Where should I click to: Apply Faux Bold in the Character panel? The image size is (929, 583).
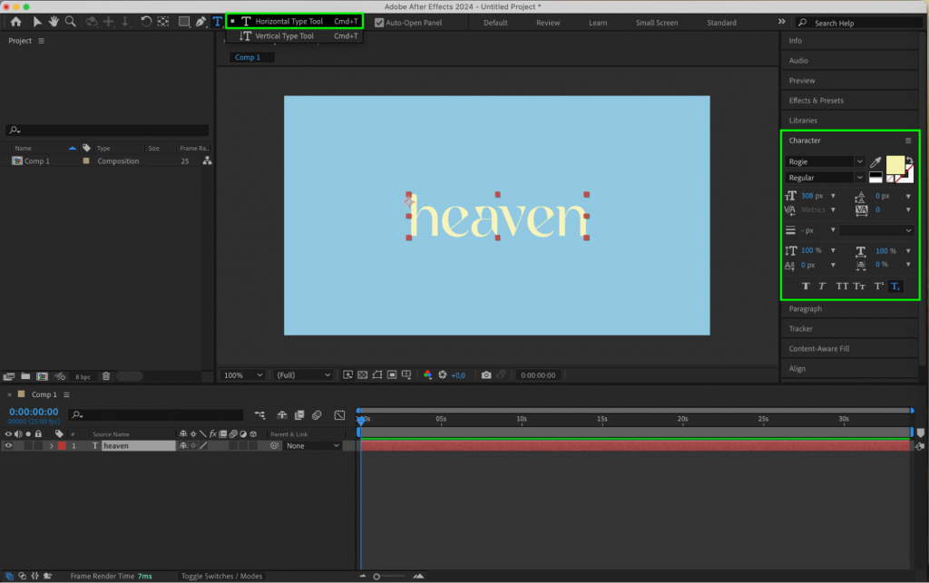point(807,285)
